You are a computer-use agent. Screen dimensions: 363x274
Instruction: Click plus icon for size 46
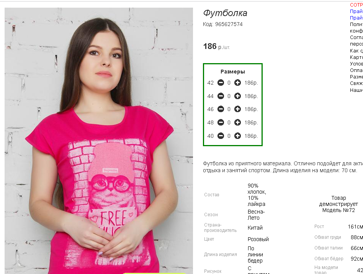pyautogui.click(x=237, y=109)
